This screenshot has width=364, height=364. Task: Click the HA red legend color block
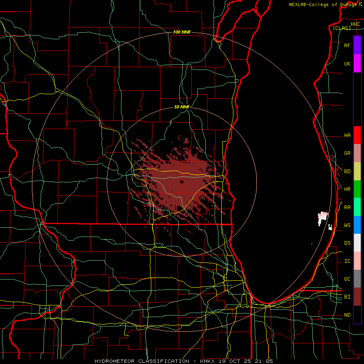point(357,135)
